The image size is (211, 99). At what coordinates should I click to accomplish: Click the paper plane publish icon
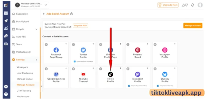coord(6,21)
